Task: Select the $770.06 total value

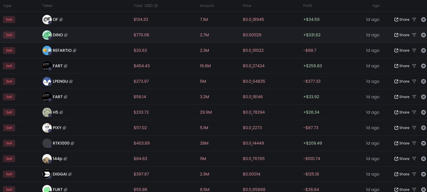Action: click(x=141, y=35)
